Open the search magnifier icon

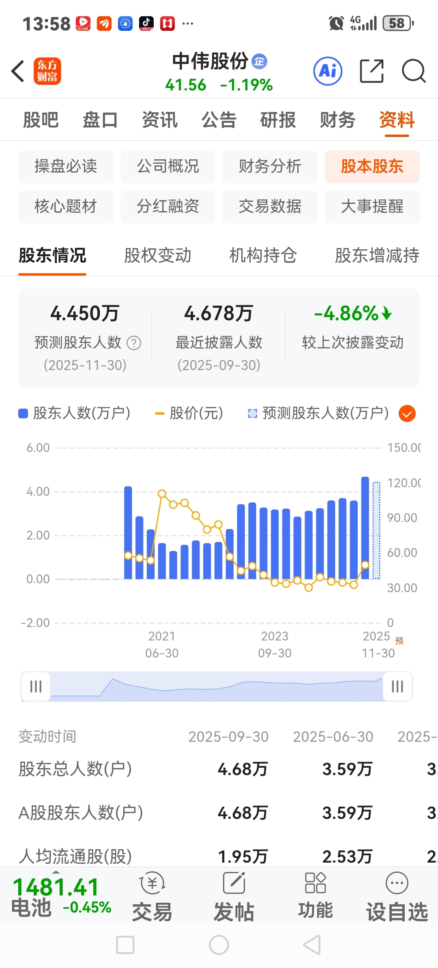414,71
